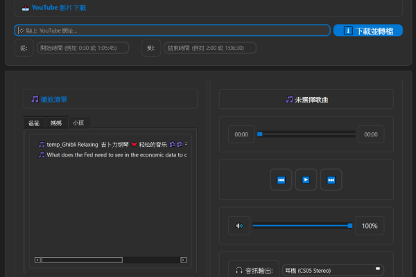Click the volume slider handle

(350, 225)
